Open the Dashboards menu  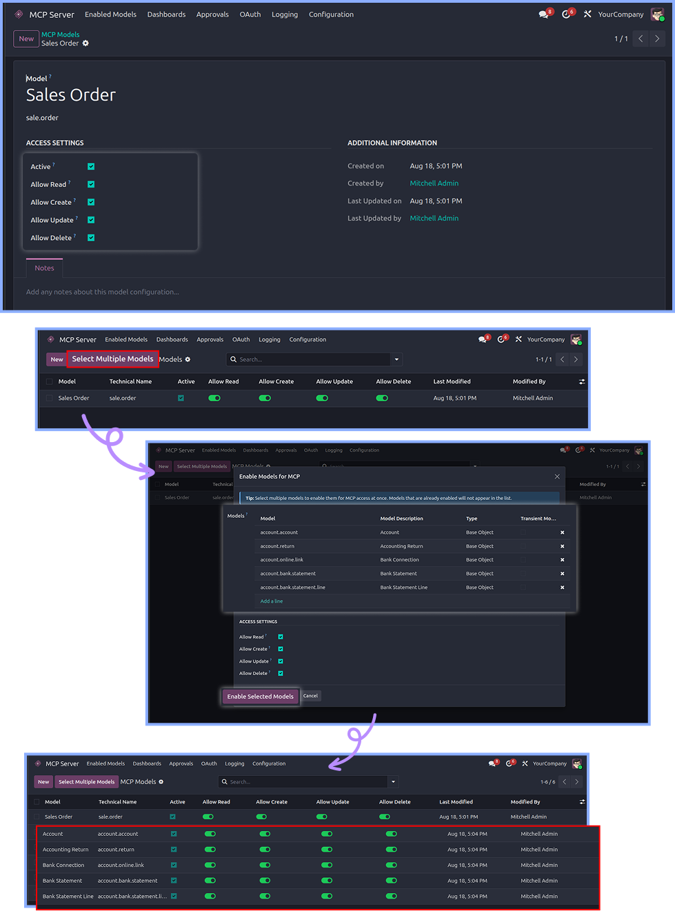166,14
